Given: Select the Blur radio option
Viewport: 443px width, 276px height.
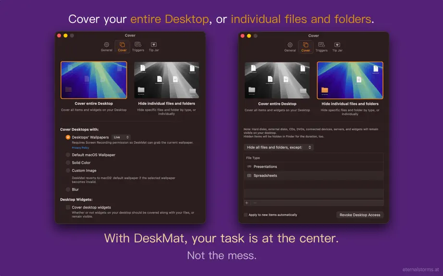Looking at the screenshot, I should pyautogui.click(x=68, y=189).
